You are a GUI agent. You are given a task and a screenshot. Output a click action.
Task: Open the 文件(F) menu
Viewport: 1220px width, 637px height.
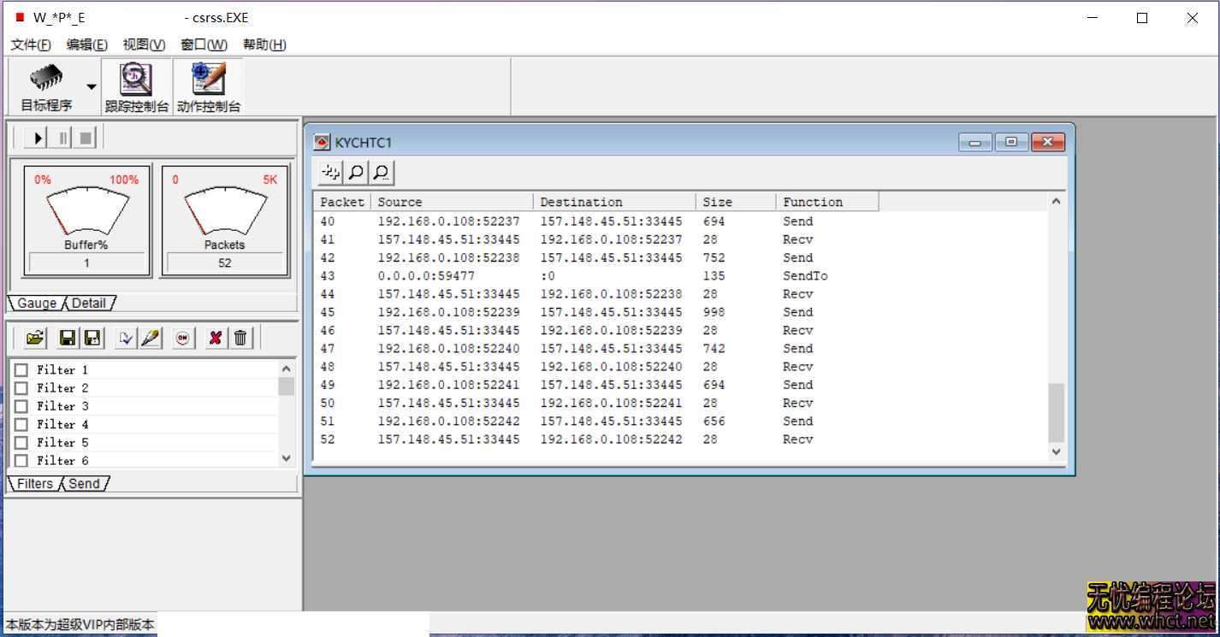click(x=31, y=44)
